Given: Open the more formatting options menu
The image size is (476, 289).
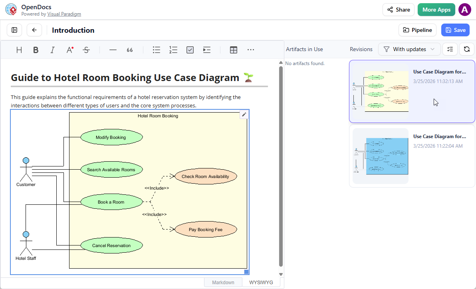Looking at the screenshot, I should 251,49.
